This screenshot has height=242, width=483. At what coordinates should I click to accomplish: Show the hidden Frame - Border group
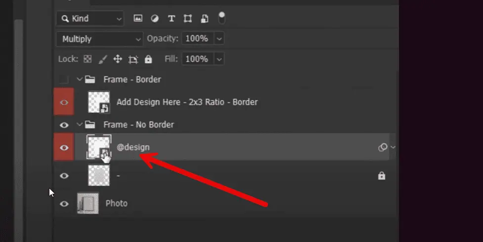(64, 79)
